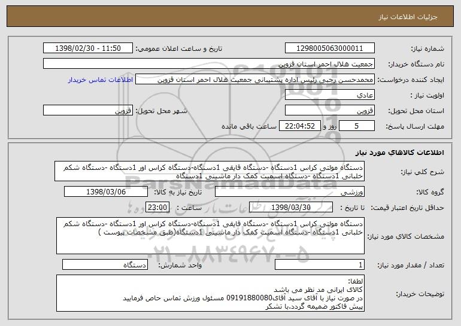Open the اطلاعات تماس خریدار link
The height and width of the screenshot is (326, 461).
(101, 80)
